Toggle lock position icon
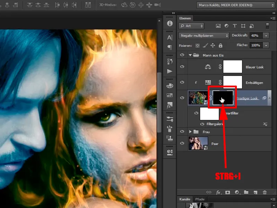 pyautogui.click(x=213, y=45)
